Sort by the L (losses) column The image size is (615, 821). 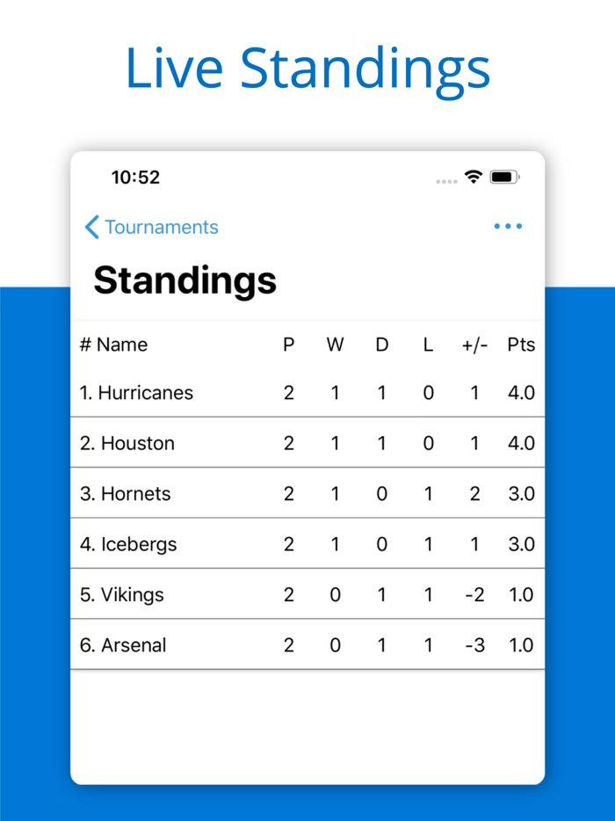[x=428, y=345]
